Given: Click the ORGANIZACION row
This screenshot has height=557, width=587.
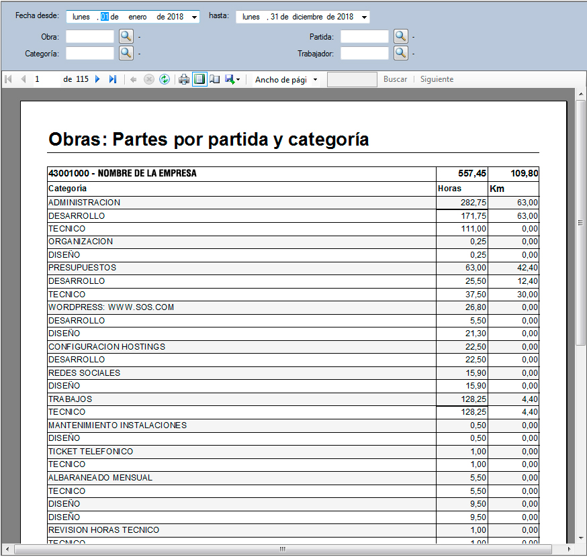Looking at the screenshot, I should click(293, 242).
